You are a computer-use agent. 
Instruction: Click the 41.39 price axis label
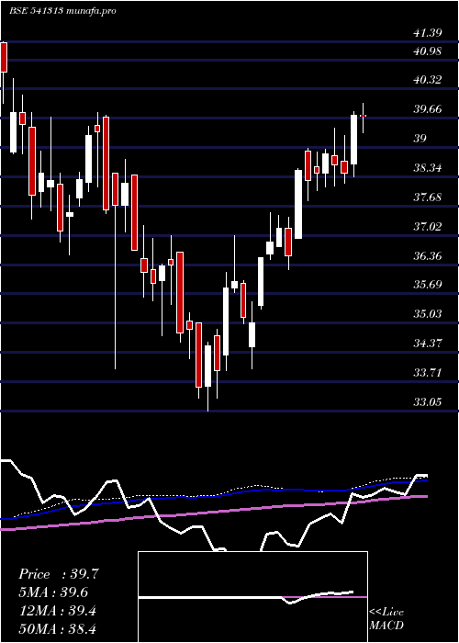tap(428, 34)
